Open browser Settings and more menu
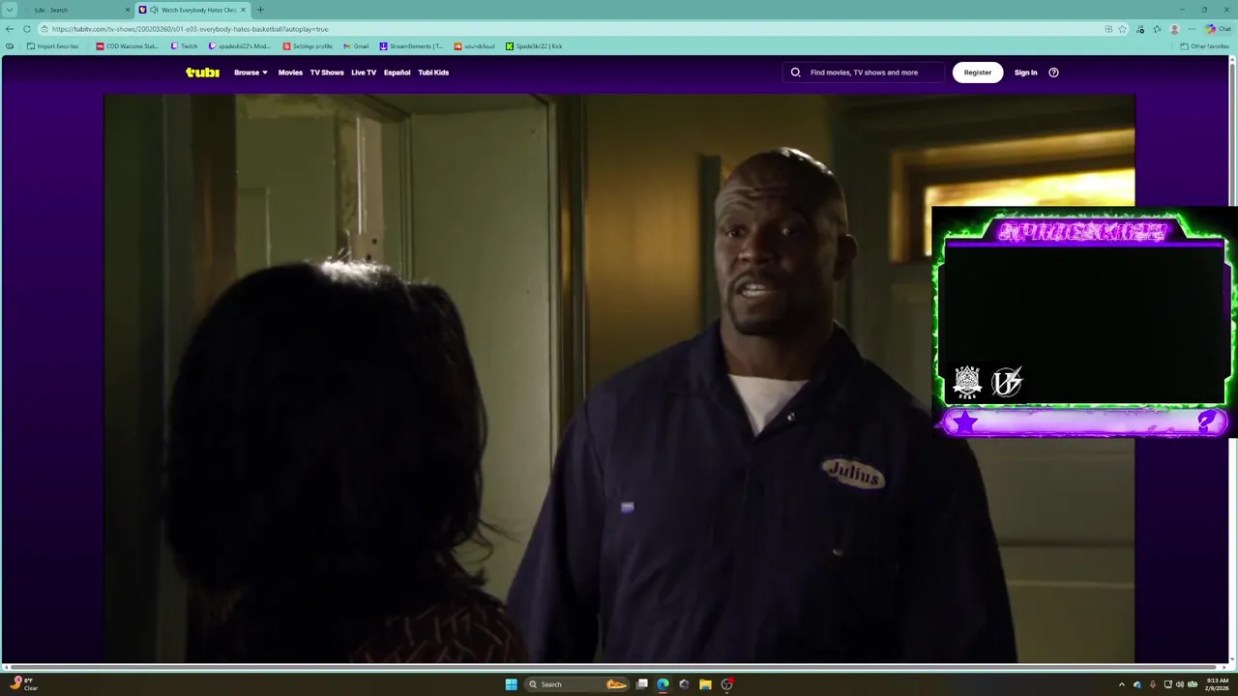 coord(1192,29)
